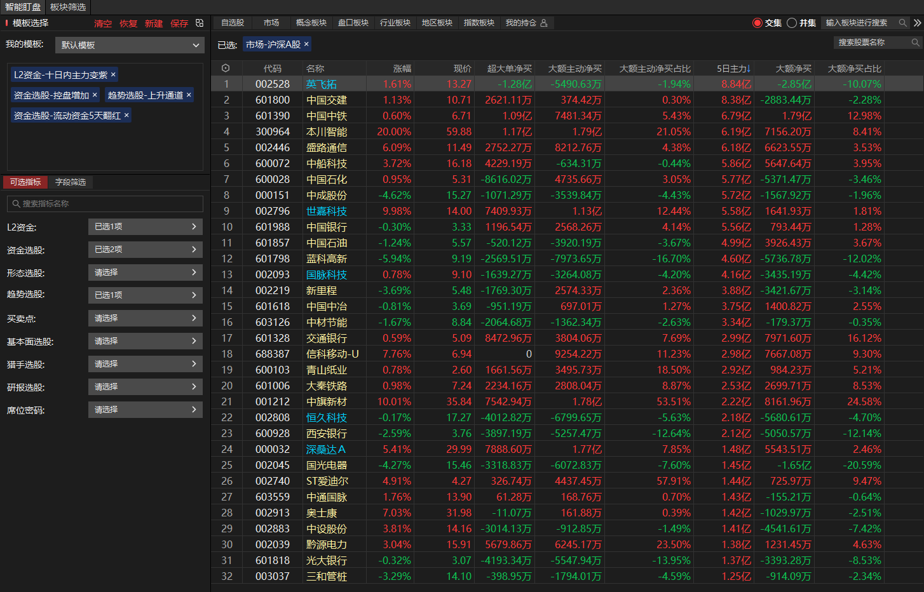Open stock 深桑达A link
The width and height of the screenshot is (924, 592).
click(x=326, y=449)
